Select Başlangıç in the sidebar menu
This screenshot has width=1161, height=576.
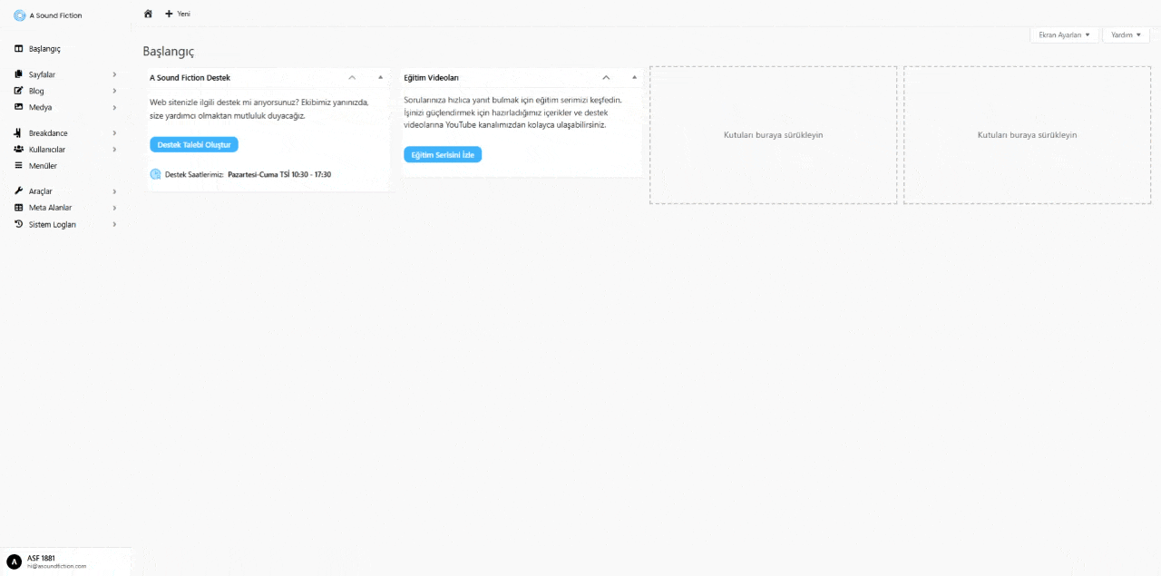click(43, 48)
